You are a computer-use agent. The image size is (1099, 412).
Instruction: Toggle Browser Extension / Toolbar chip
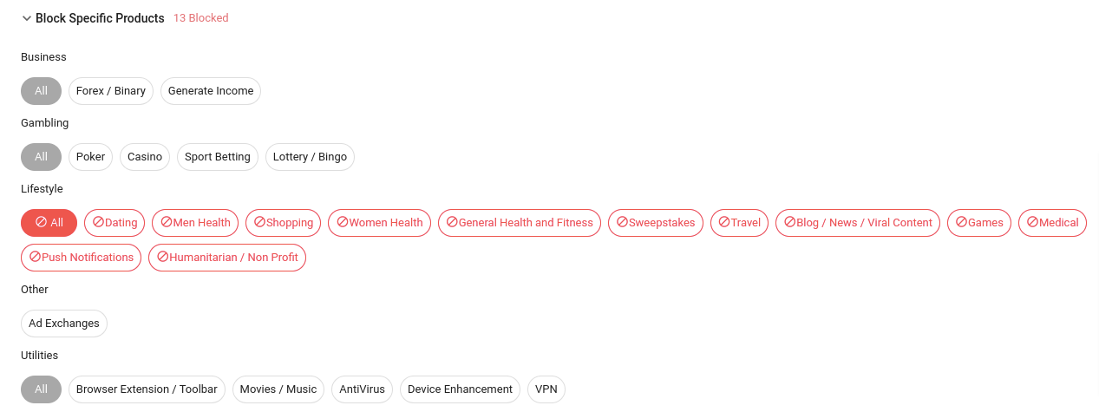147,389
